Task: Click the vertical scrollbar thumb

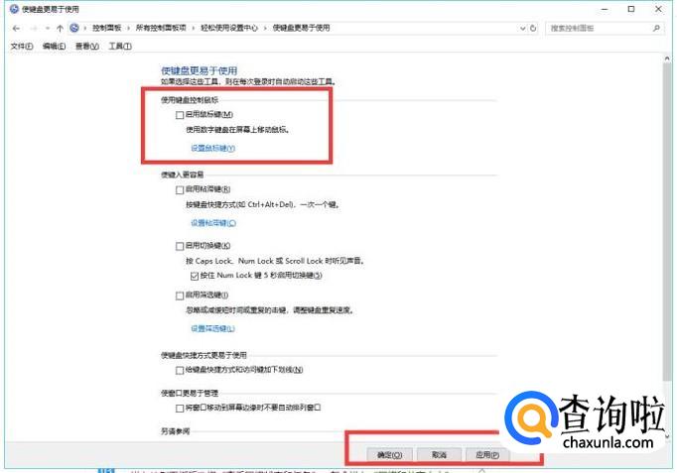Action: [x=667, y=221]
